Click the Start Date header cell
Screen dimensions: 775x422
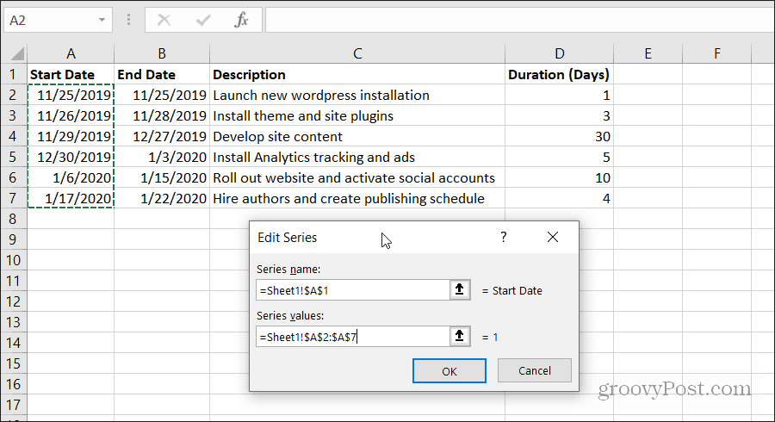point(71,75)
